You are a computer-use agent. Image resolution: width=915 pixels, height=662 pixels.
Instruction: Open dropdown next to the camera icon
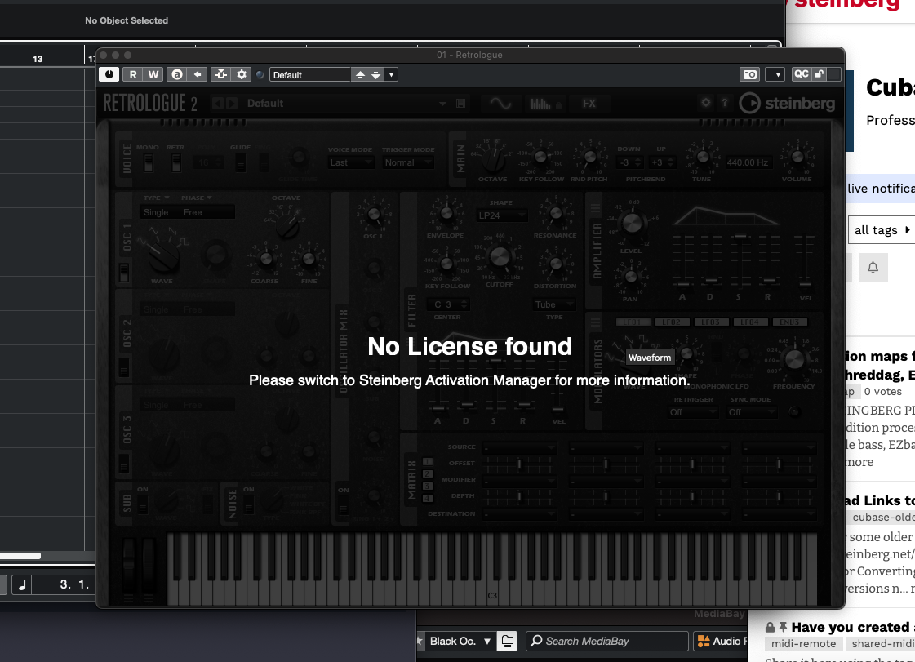777,74
